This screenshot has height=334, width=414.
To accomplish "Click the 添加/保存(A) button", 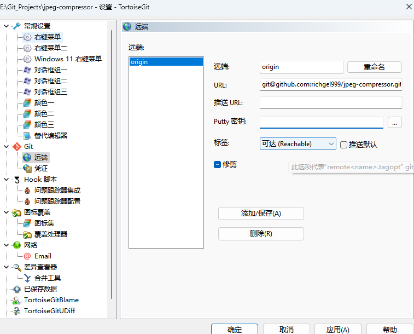I will [x=261, y=213].
